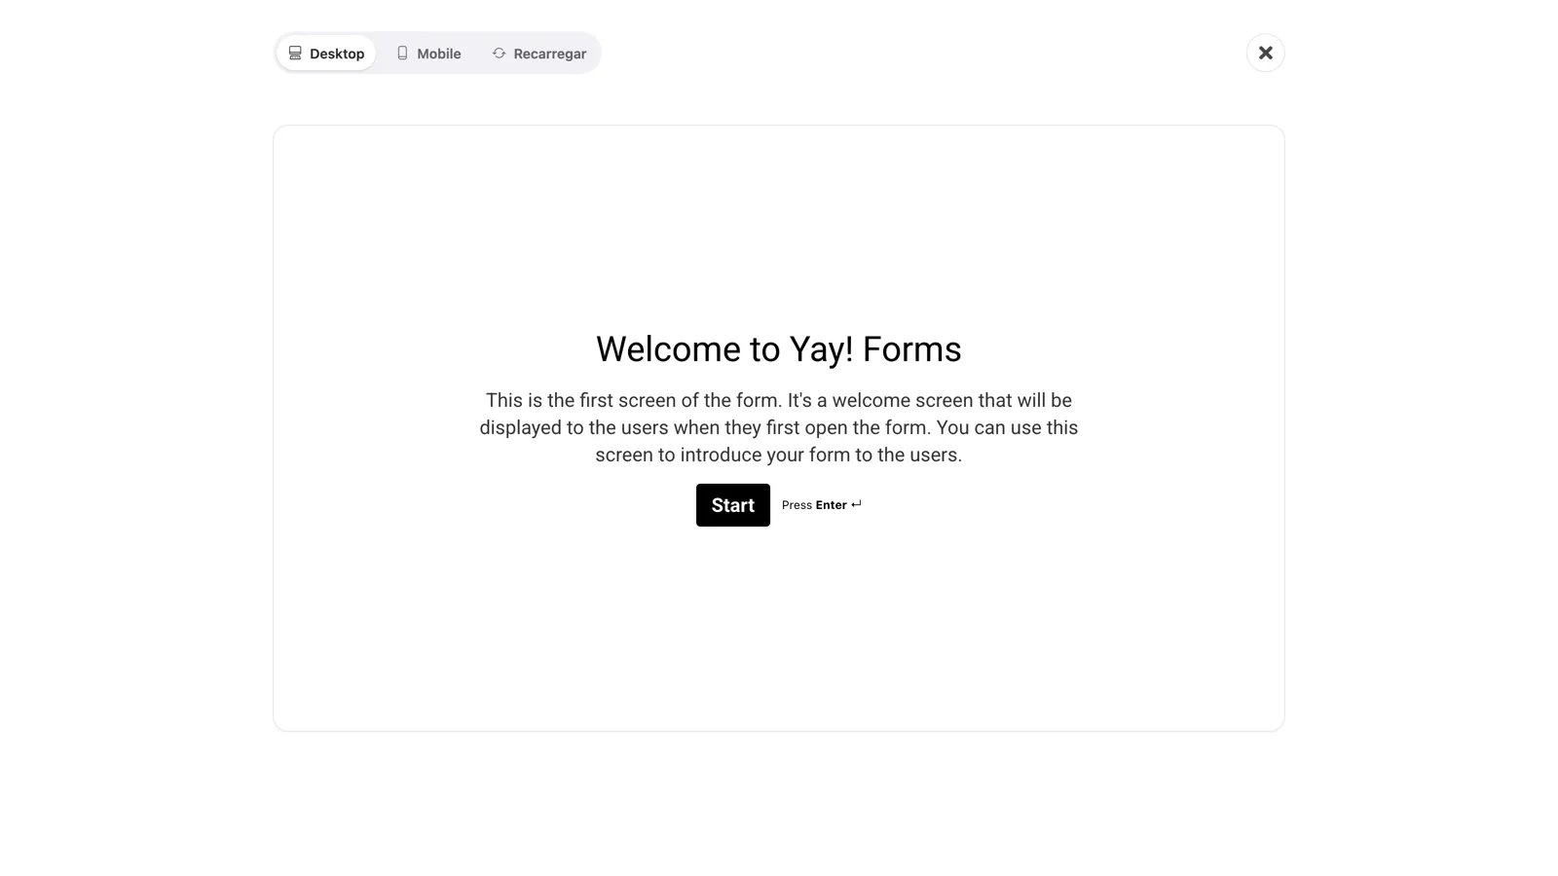Image resolution: width=1558 pixels, height=876 pixels.
Task: Click the welcome screen description paragraph
Action: tap(779, 427)
